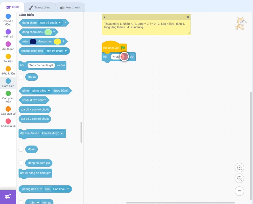The height and width of the screenshot is (204, 253).
Task: Click the add extension button
Action: [8, 197]
